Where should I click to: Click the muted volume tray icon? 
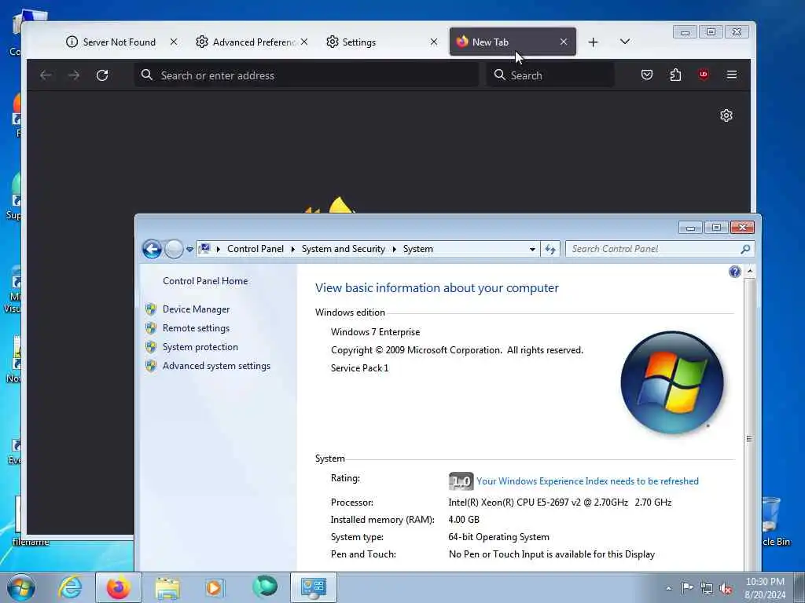(726, 589)
